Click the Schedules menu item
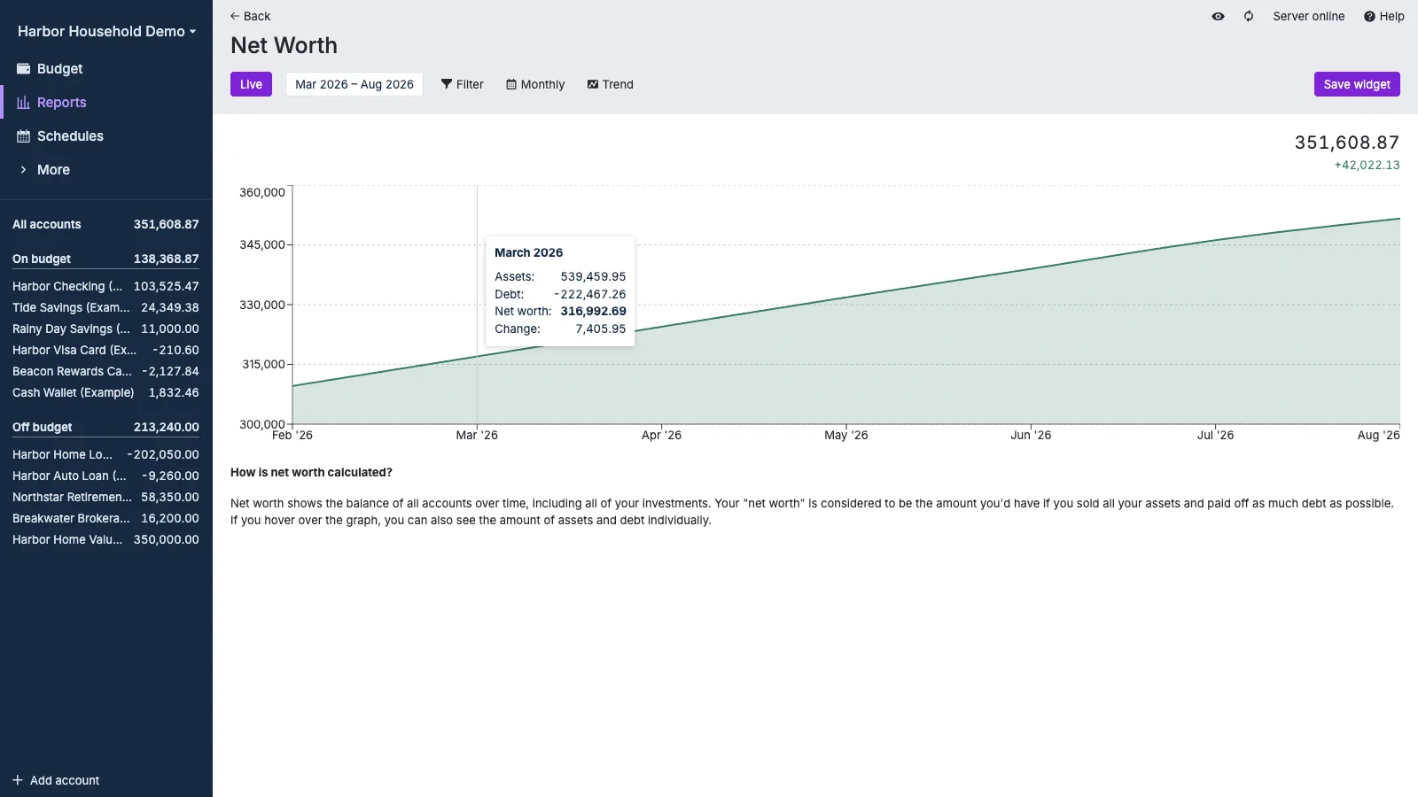Image resolution: width=1418 pixels, height=797 pixels. point(105,136)
